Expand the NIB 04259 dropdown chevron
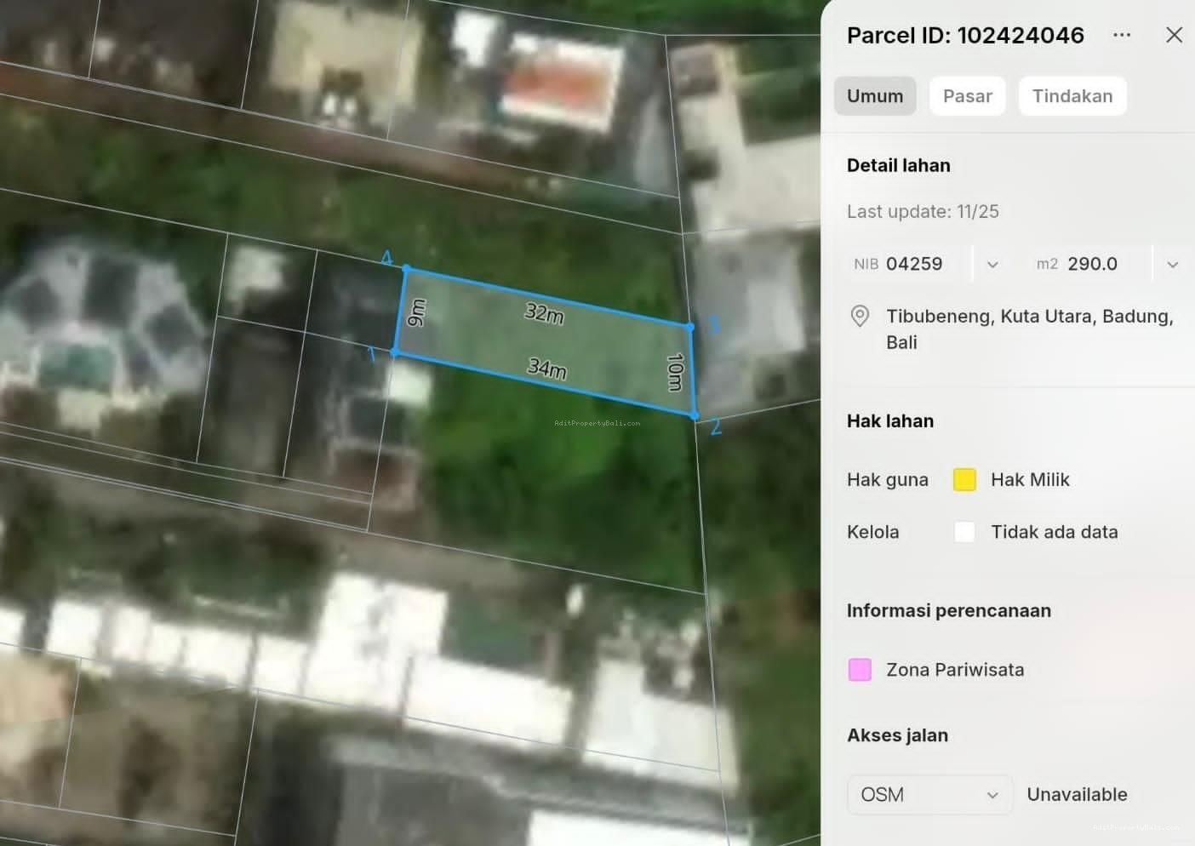Image resolution: width=1195 pixels, height=846 pixels. coord(992,265)
